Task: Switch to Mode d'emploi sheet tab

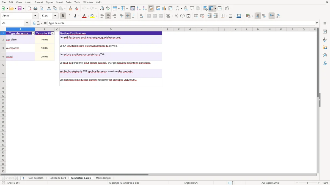Action: [103, 178]
